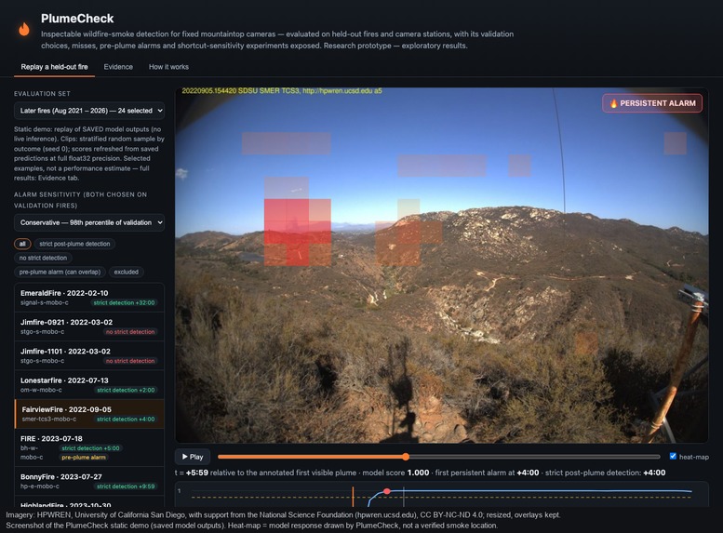Toggle the heat-map checkbox
This screenshot has width=723, height=533.
coord(673,456)
